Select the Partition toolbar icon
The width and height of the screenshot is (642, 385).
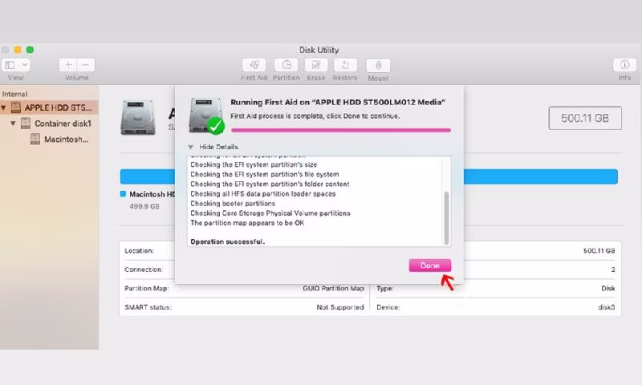click(x=286, y=65)
